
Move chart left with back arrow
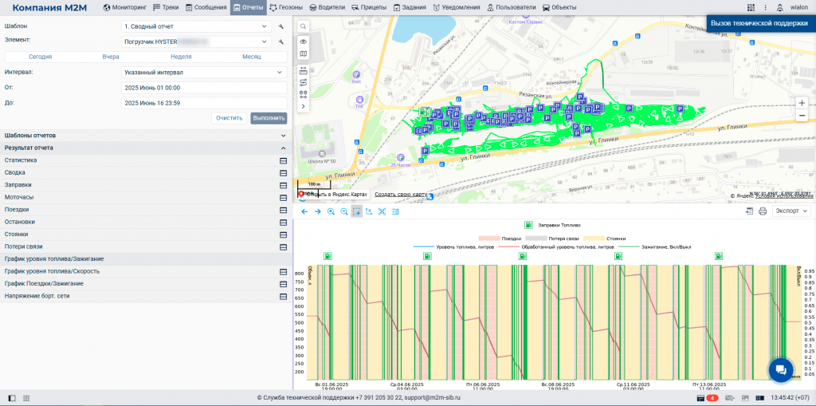pos(305,211)
